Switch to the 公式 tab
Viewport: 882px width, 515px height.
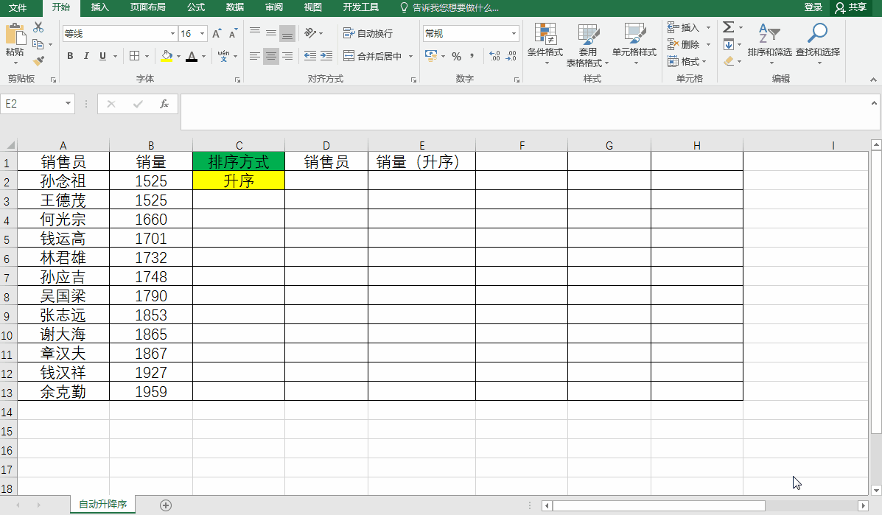pyautogui.click(x=195, y=7)
